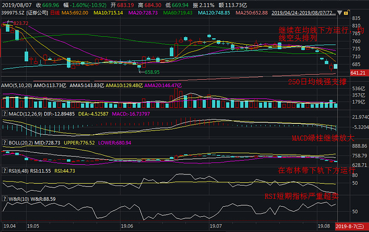Select the 19.06 timeline label

[x=127, y=226]
